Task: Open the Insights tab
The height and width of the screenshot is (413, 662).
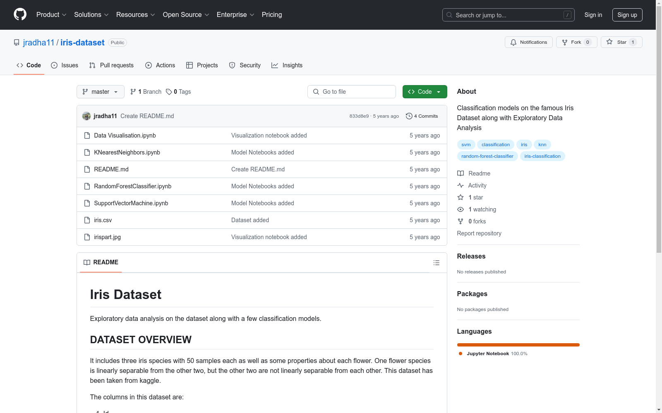Action: (287, 65)
